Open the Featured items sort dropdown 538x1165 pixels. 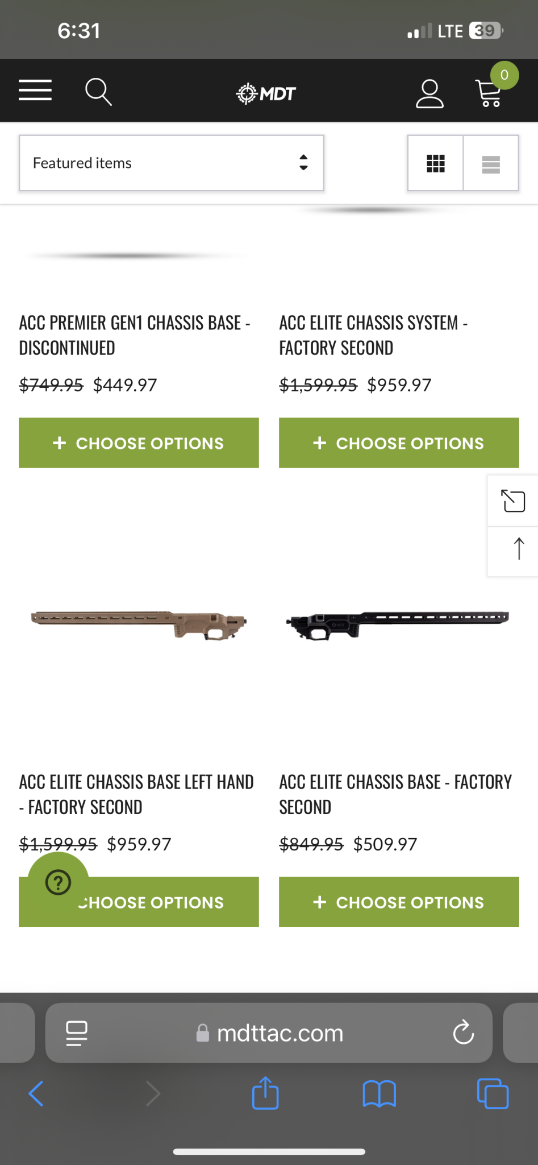click(x=171, y=163)
